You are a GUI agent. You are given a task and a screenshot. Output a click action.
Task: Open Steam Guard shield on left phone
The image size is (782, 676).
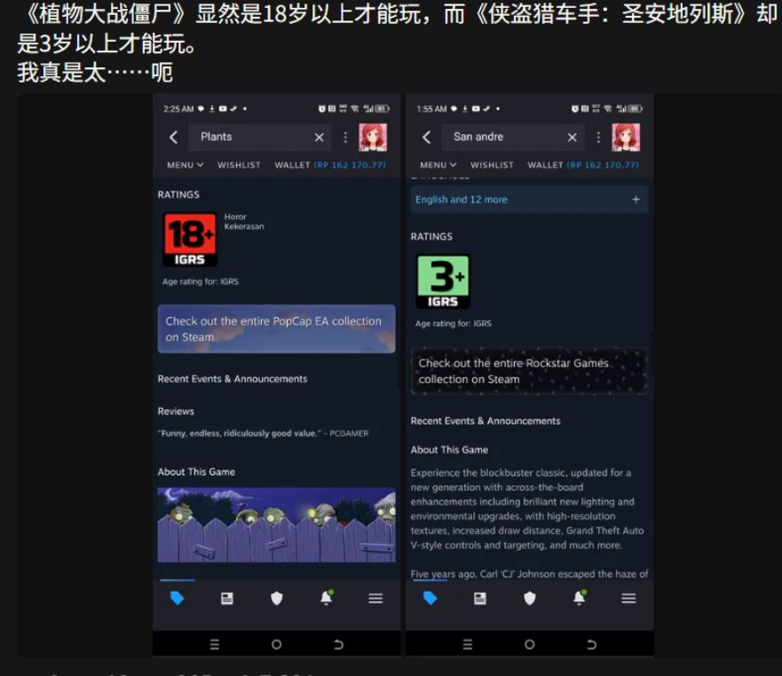point(276,598)
